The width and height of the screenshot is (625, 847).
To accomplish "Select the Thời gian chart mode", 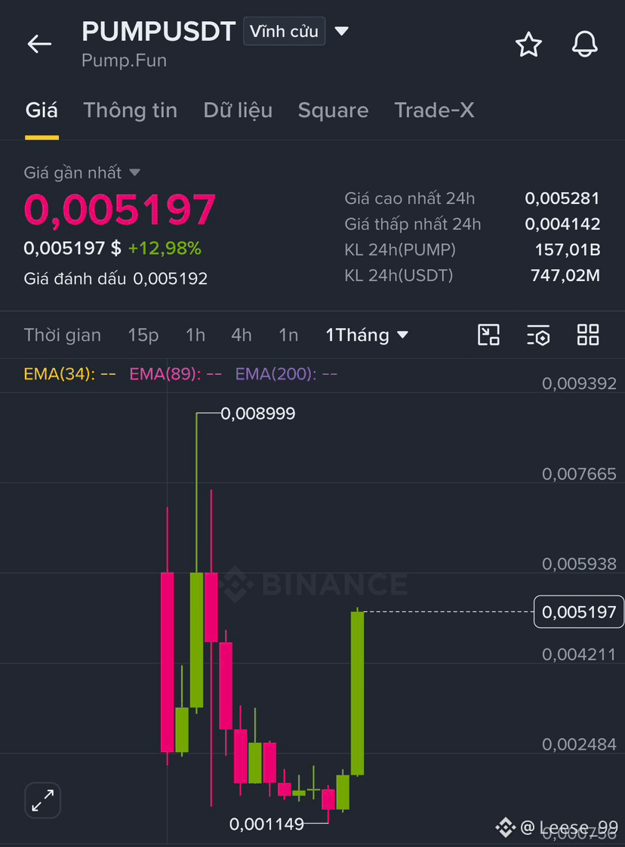I will [x=62, y=335].
